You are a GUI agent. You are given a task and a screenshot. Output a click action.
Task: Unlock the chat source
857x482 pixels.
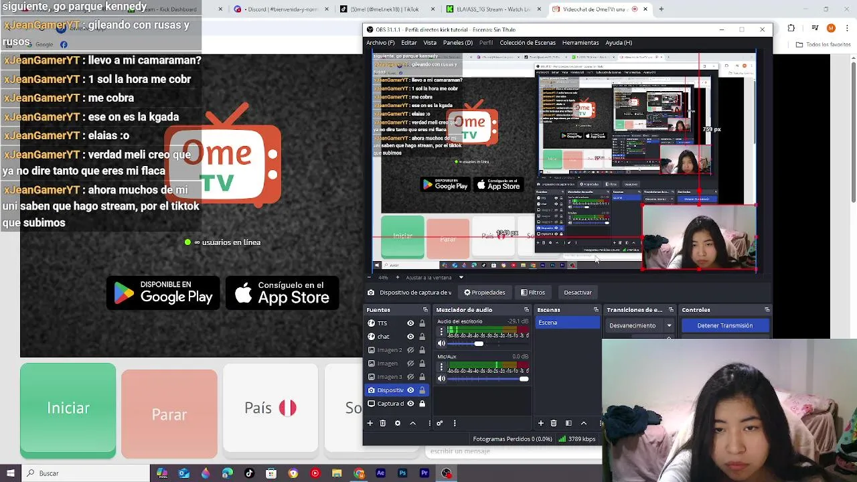[x=422, y=337]
